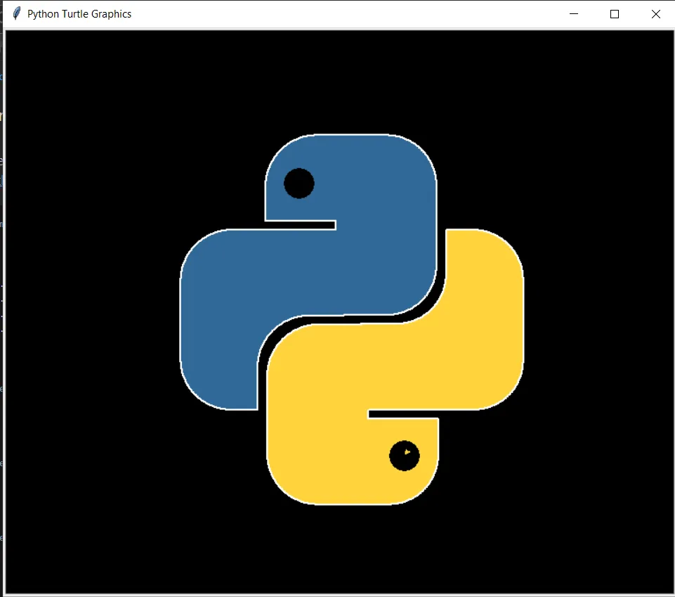Close the Python Turtle Graphics window
Viewport: 675px width, 597px height.
point(655,14)
